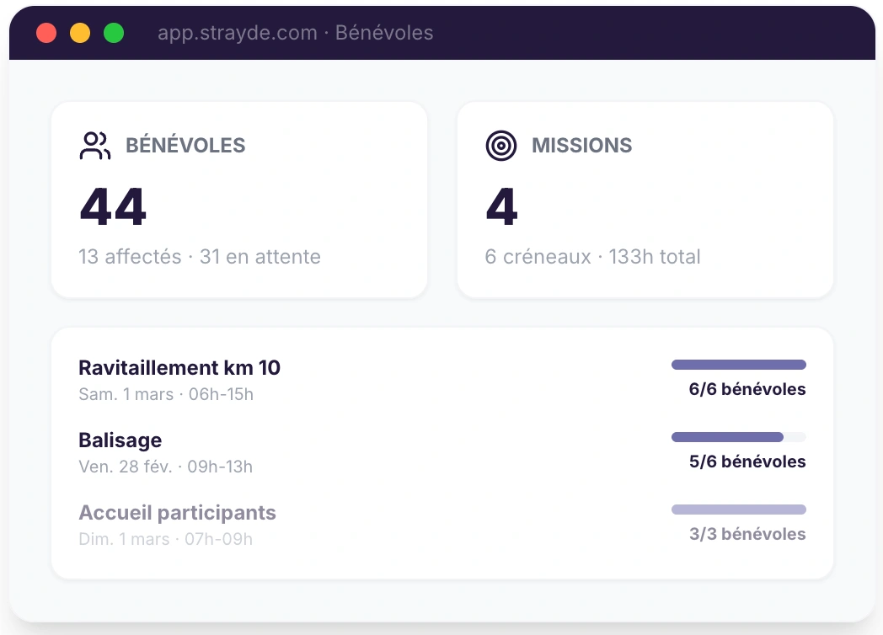Open the Missions card heading

pos(581,146)
